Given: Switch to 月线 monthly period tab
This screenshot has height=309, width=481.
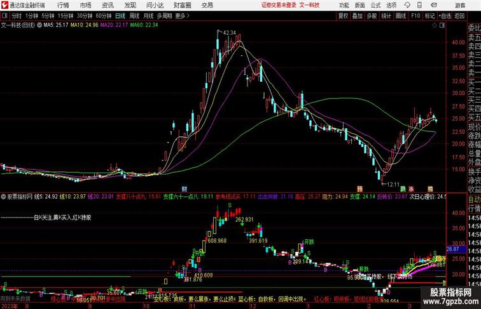Looking at the screenshot, I should pyautogui.click(x=148, y=16).
